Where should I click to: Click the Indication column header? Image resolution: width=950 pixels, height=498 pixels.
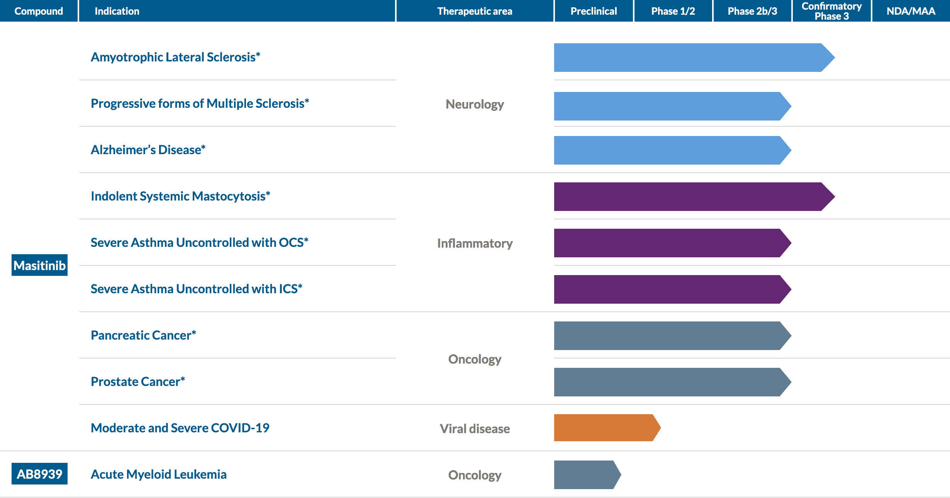tap(237, 11)
